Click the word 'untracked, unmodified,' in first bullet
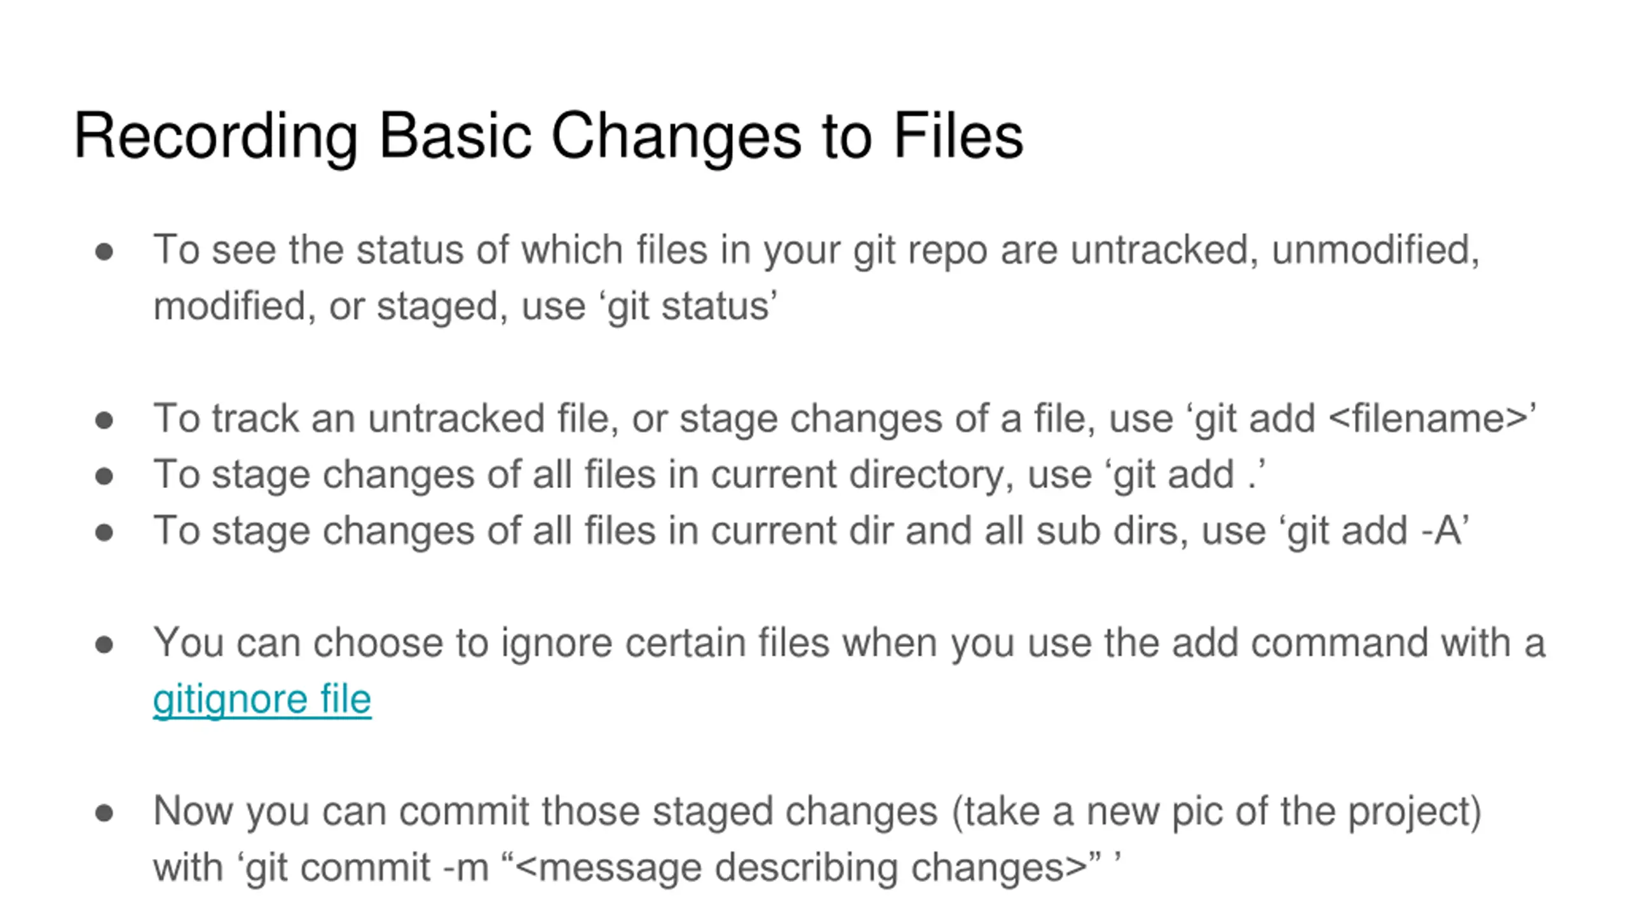The width and height of the screenshot is (1627, 915). click(1275, 250)
